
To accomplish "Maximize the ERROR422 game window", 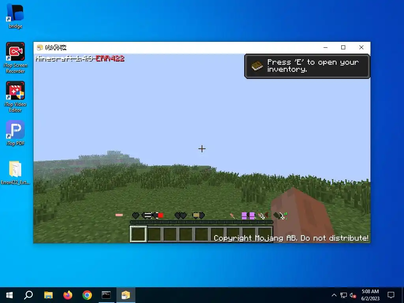I will click(343, 47).
